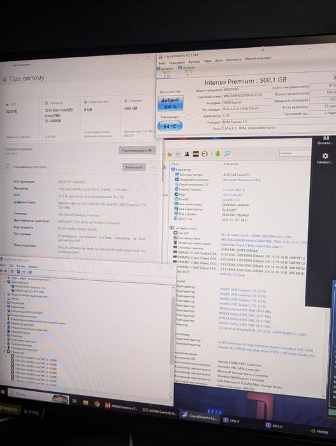This screenshot has width=336, height=446.
Task: Click the scan hardware monitor icon in Device Manager
Action: pos(31,272)
